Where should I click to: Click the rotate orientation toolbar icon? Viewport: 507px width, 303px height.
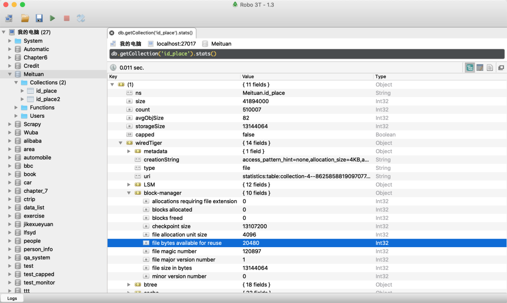coord(81,18)
